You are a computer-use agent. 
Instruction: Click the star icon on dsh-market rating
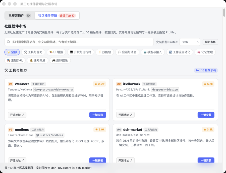point(205,130)
